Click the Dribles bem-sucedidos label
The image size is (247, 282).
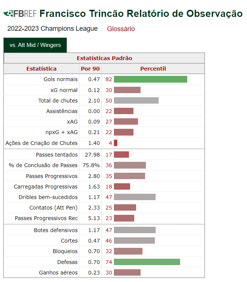point(48,197)
